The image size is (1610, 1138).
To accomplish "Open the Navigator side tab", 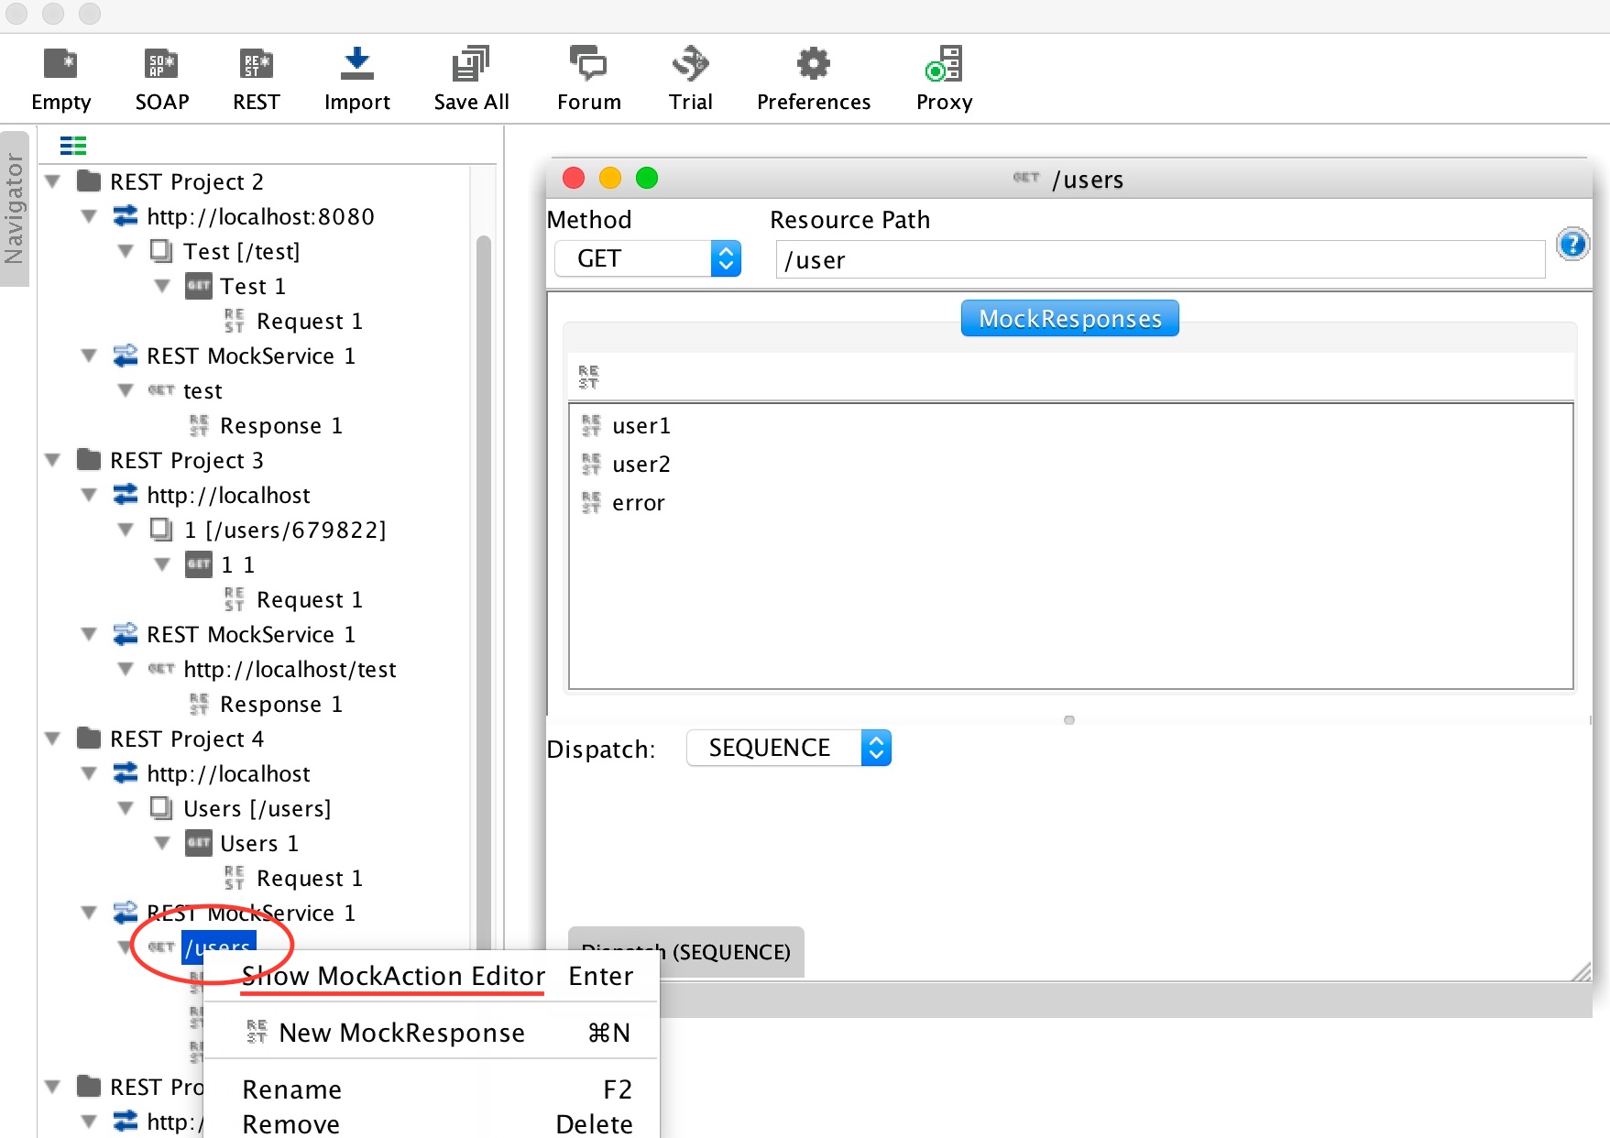I will pos(15,209).
